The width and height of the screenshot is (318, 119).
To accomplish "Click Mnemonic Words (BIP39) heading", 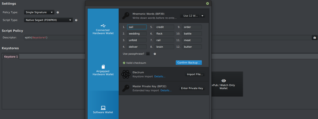I will (148, 14).
